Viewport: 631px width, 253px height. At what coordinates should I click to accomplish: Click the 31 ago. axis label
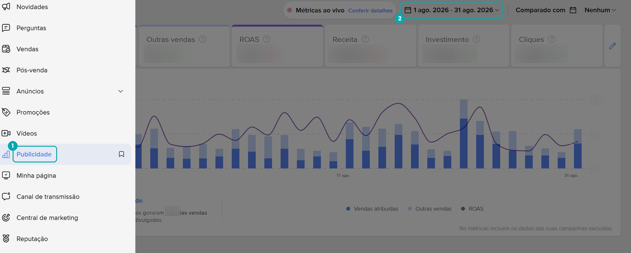click(x=571, y=175)
